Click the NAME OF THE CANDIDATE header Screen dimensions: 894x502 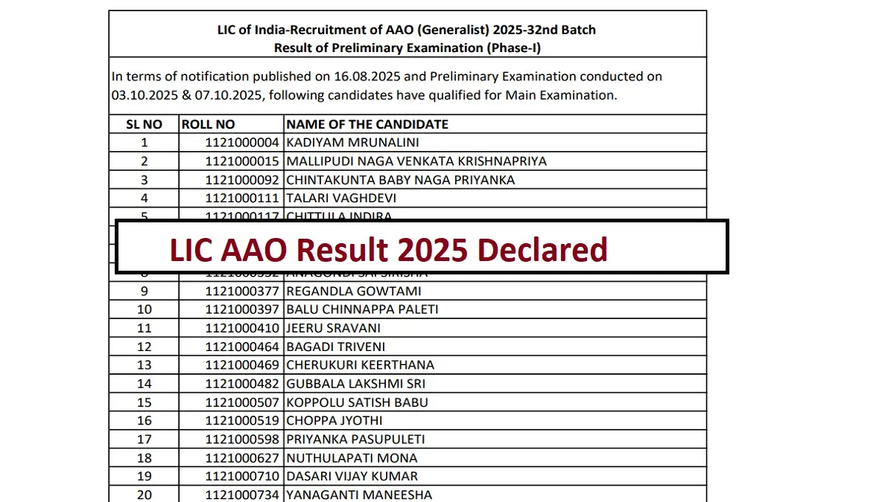tap(367, 124)
